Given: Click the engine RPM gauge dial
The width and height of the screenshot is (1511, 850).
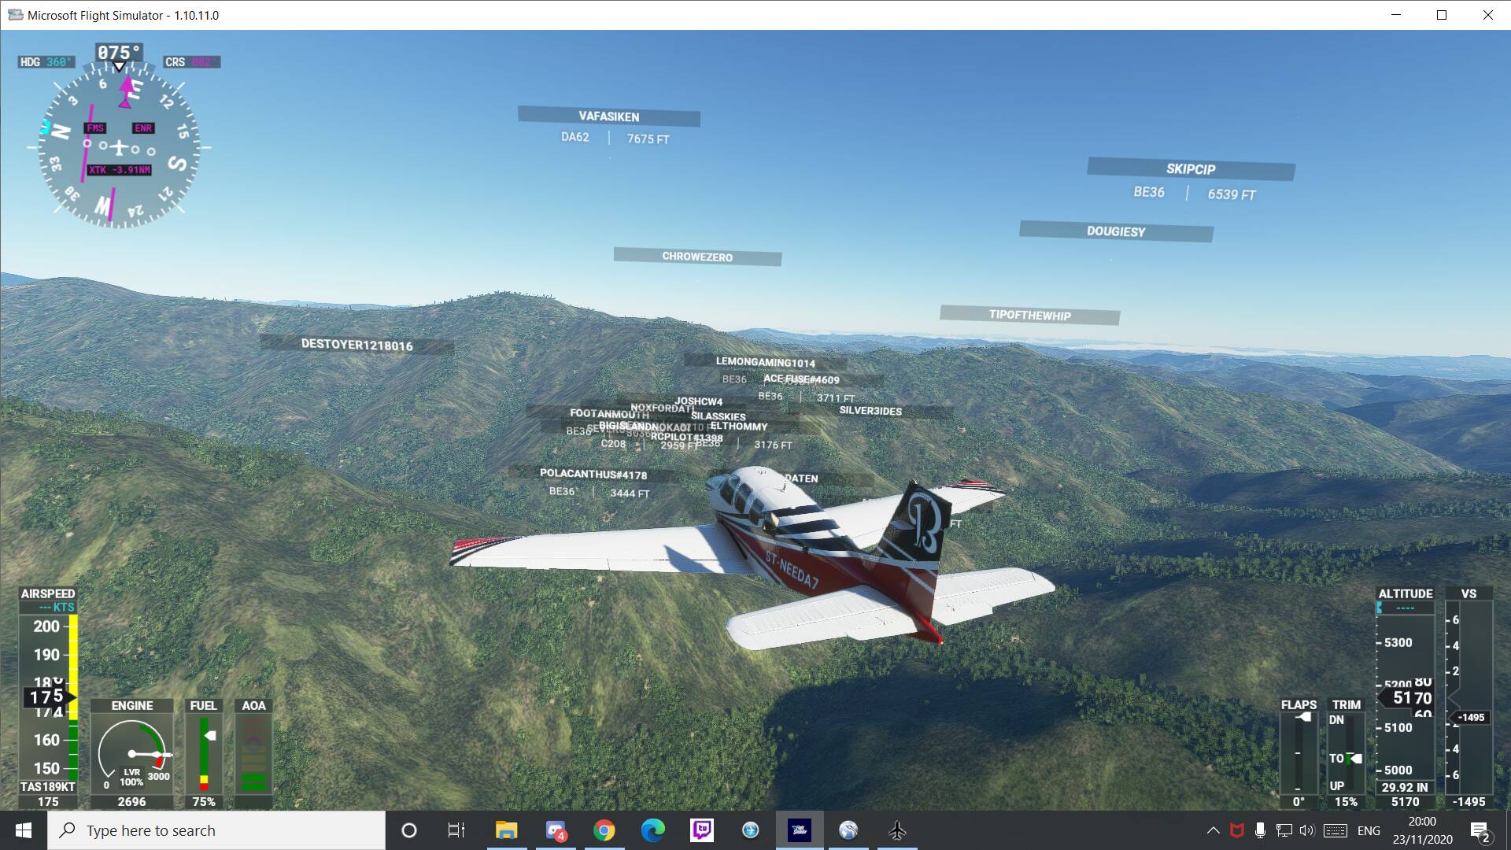Looking at the screenshot, I should click(132, 755).
